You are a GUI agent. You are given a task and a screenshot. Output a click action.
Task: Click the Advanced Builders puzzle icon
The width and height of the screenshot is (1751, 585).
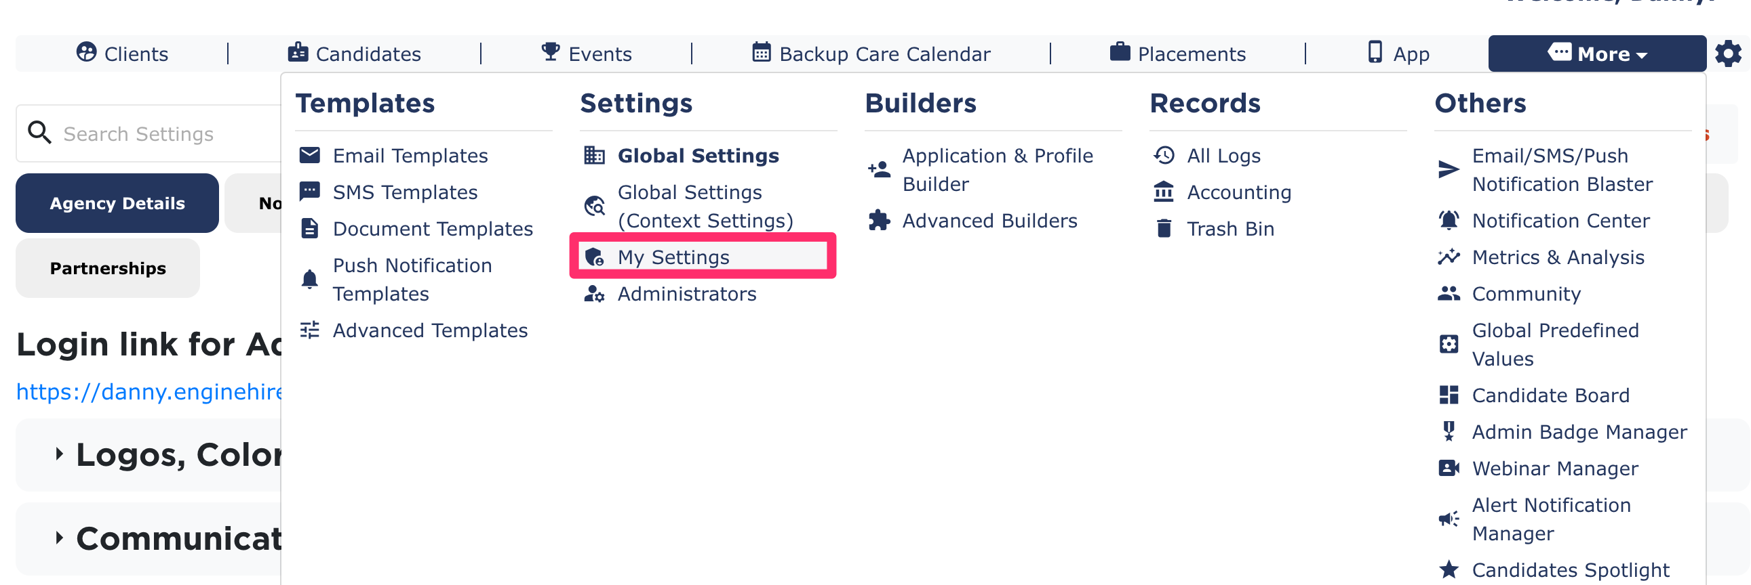(x=879, y=221)
